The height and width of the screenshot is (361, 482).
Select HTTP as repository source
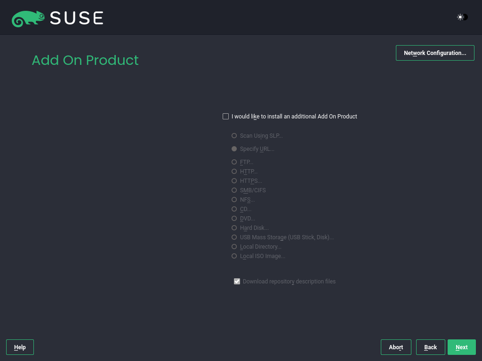[234, 171]
